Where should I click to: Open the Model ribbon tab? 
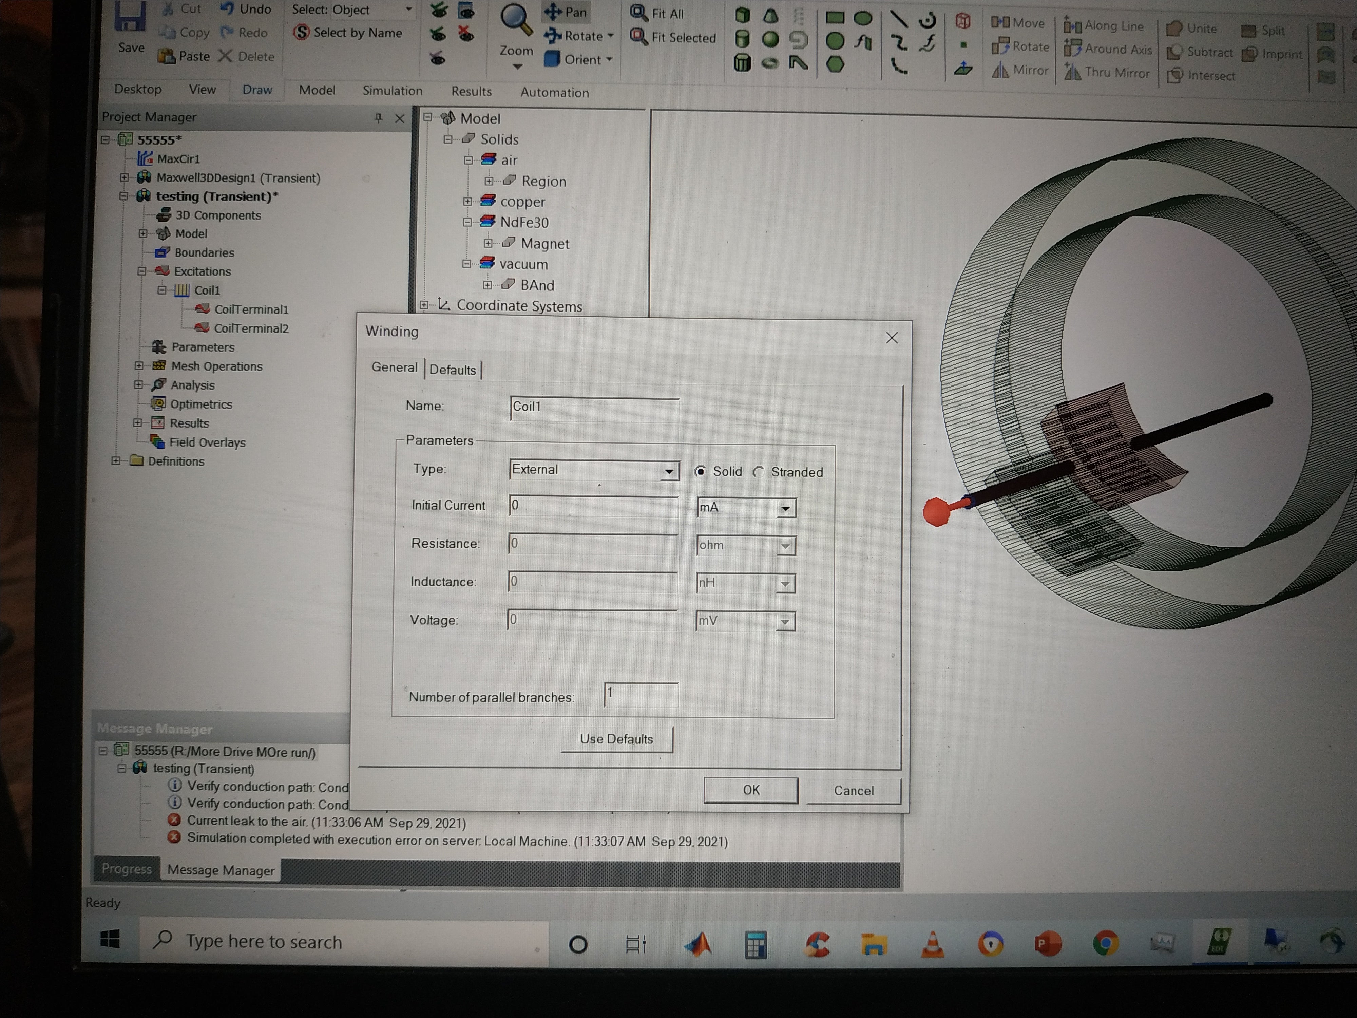coord(317,90)
